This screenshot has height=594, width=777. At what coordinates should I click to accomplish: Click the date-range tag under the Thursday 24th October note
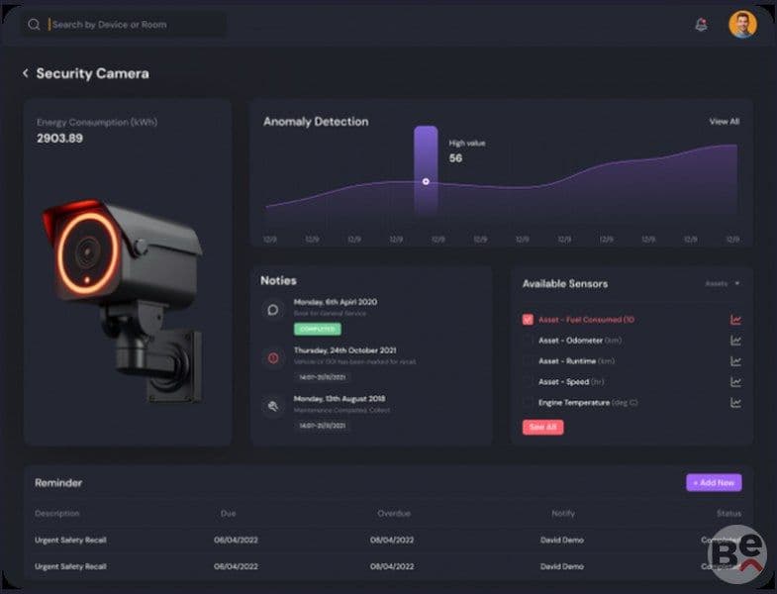point(322,377)
